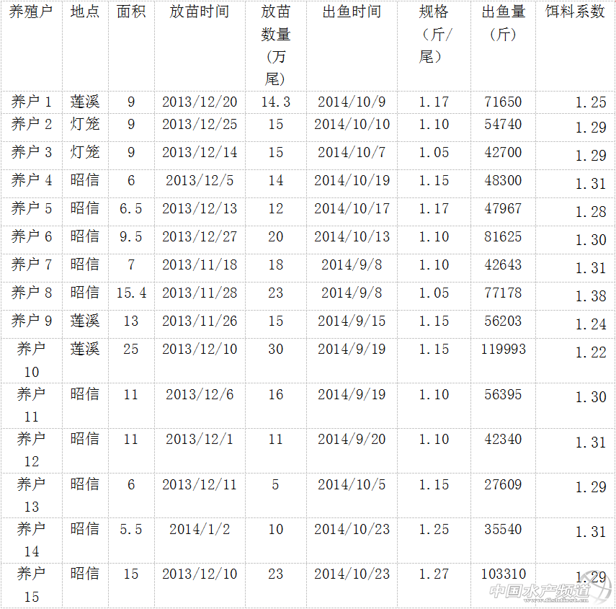Select the 出鱼量 (斤) header cell

503,23
